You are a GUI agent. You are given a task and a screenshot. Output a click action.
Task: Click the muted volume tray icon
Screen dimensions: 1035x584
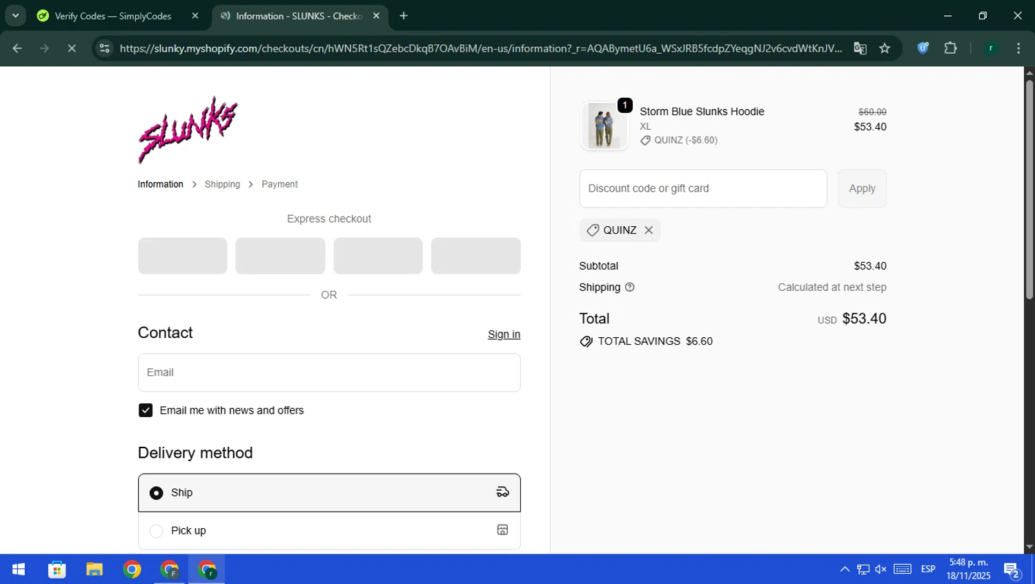coord(881,570)
